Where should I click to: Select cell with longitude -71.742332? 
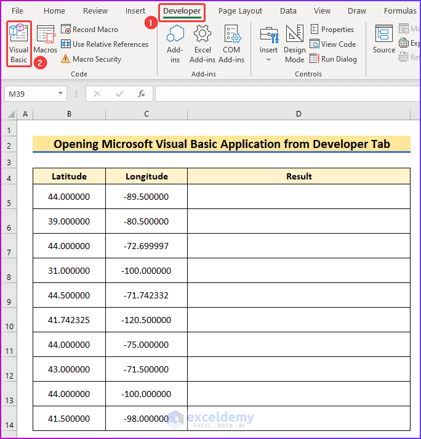146,295
